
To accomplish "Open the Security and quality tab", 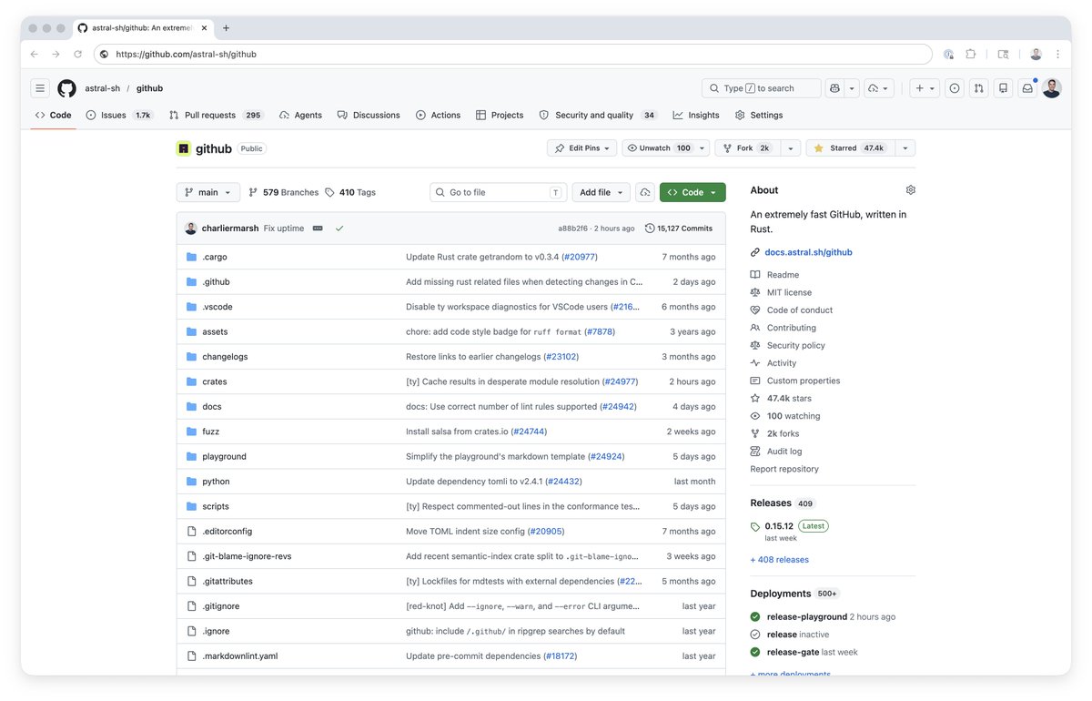I will click(x=598, y=116).
